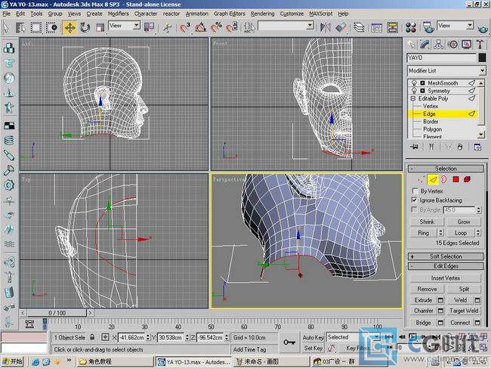491x369 pixels.
Task: Click the Loop selection button
Action: click(461, 233)
